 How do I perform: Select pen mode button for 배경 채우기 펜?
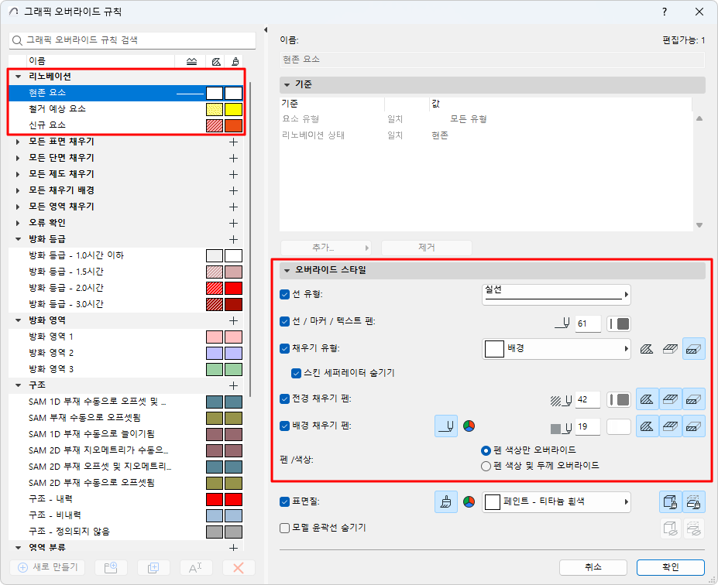coord(446,426)
